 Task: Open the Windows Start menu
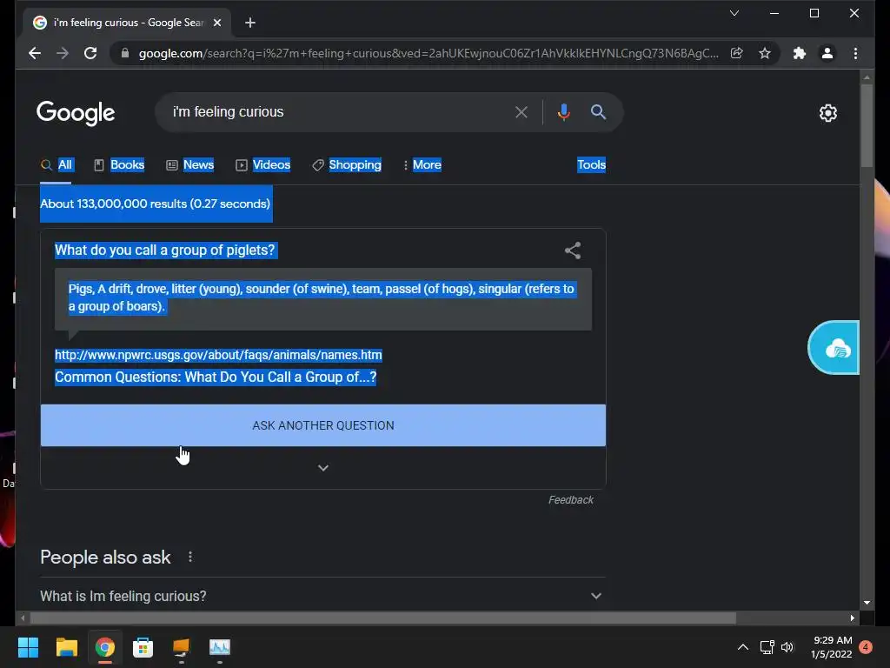point(28,647)
